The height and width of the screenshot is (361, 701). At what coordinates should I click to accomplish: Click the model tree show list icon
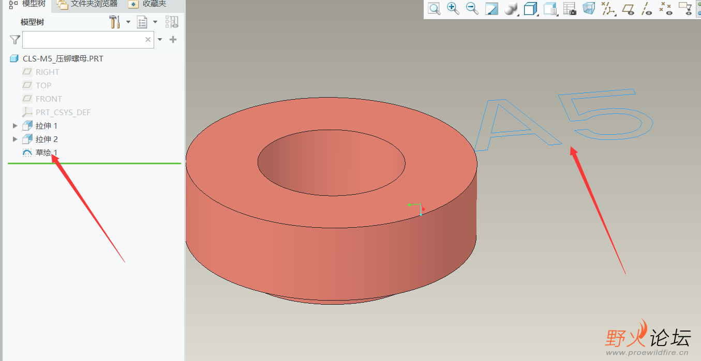(x=142, y=22)
